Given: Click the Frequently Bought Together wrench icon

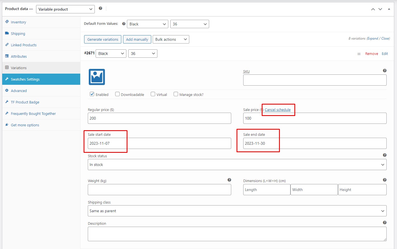Looking at the screenshot, I should (7, 113).
